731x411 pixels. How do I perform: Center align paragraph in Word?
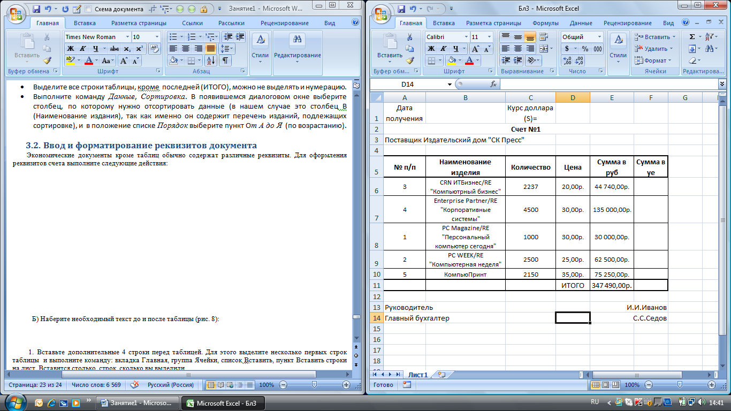pyautogui.click(x=186, y=49)
